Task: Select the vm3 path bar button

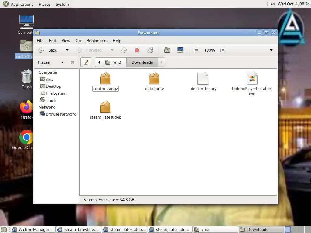Action: pyautogui.click(x=114, y=62)
